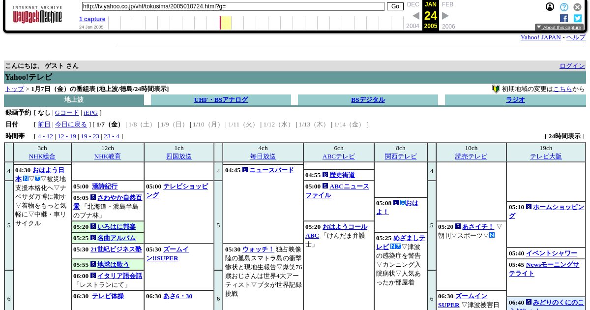Viewport: 590px width, 310px height.
Task: Open program あさイチ!
Action: [x=478, y=227]
